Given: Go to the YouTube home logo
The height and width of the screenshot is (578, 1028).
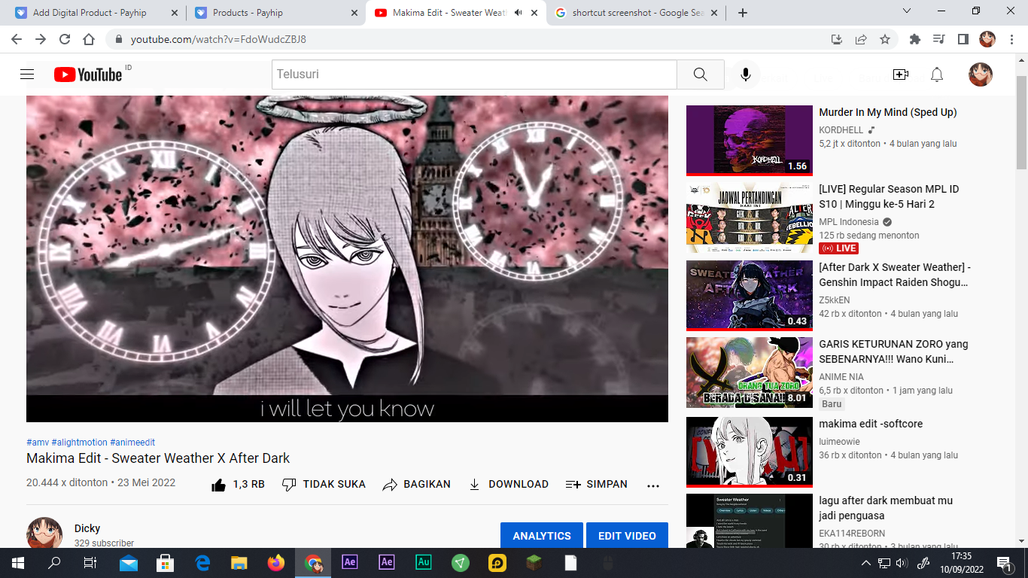Looking at the screenshot, I should point(88,75).
